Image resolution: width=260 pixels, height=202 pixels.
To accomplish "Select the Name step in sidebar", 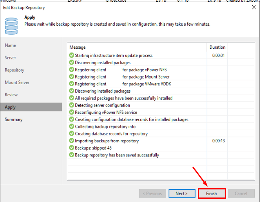I will click(x=11, y=46).
